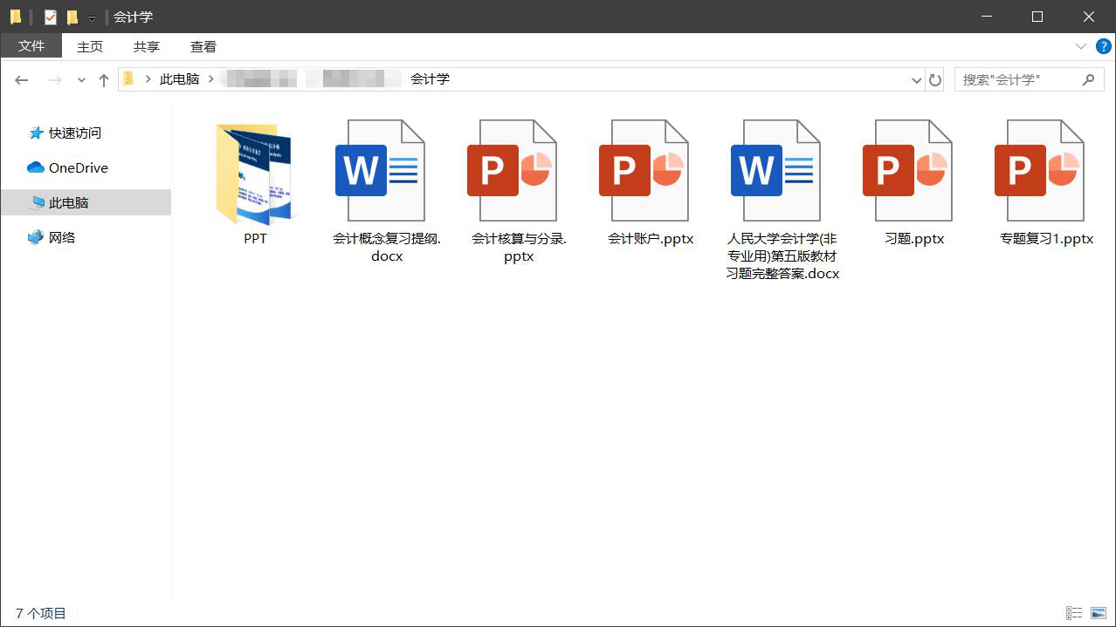
Task: Open the 文件 menu
Action: 31,46
